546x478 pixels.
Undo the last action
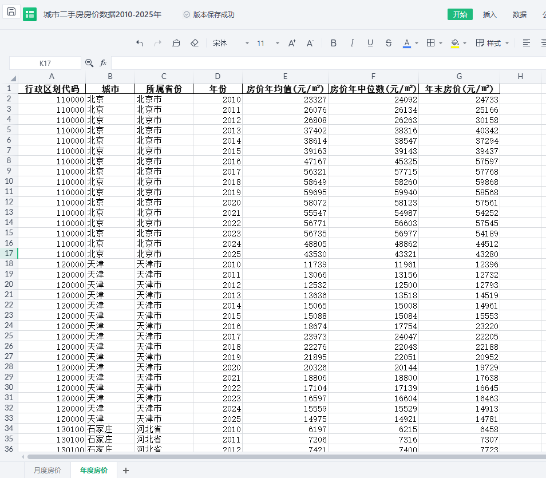140,43
